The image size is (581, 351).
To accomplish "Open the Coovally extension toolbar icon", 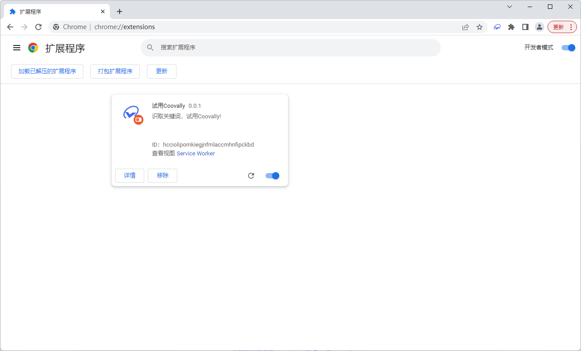I will (x=497, y=27).
